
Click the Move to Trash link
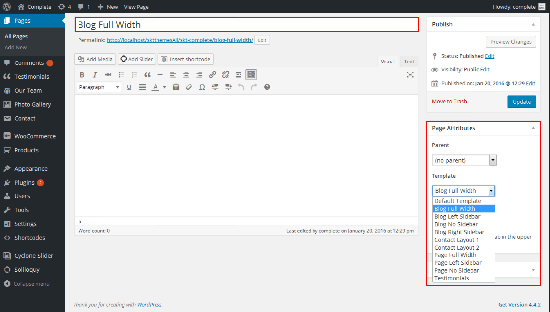[x=449, y=102]
